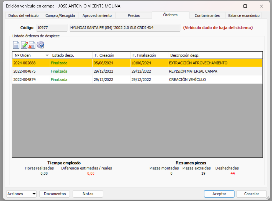Create a new despiece order
This screenshot has width=272, height=201.
click(16, 45)
